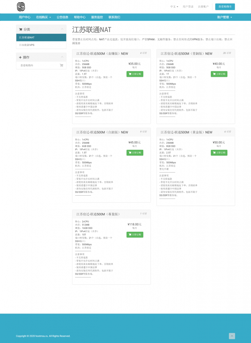Click the site logo icon

(x=21, y=6)
